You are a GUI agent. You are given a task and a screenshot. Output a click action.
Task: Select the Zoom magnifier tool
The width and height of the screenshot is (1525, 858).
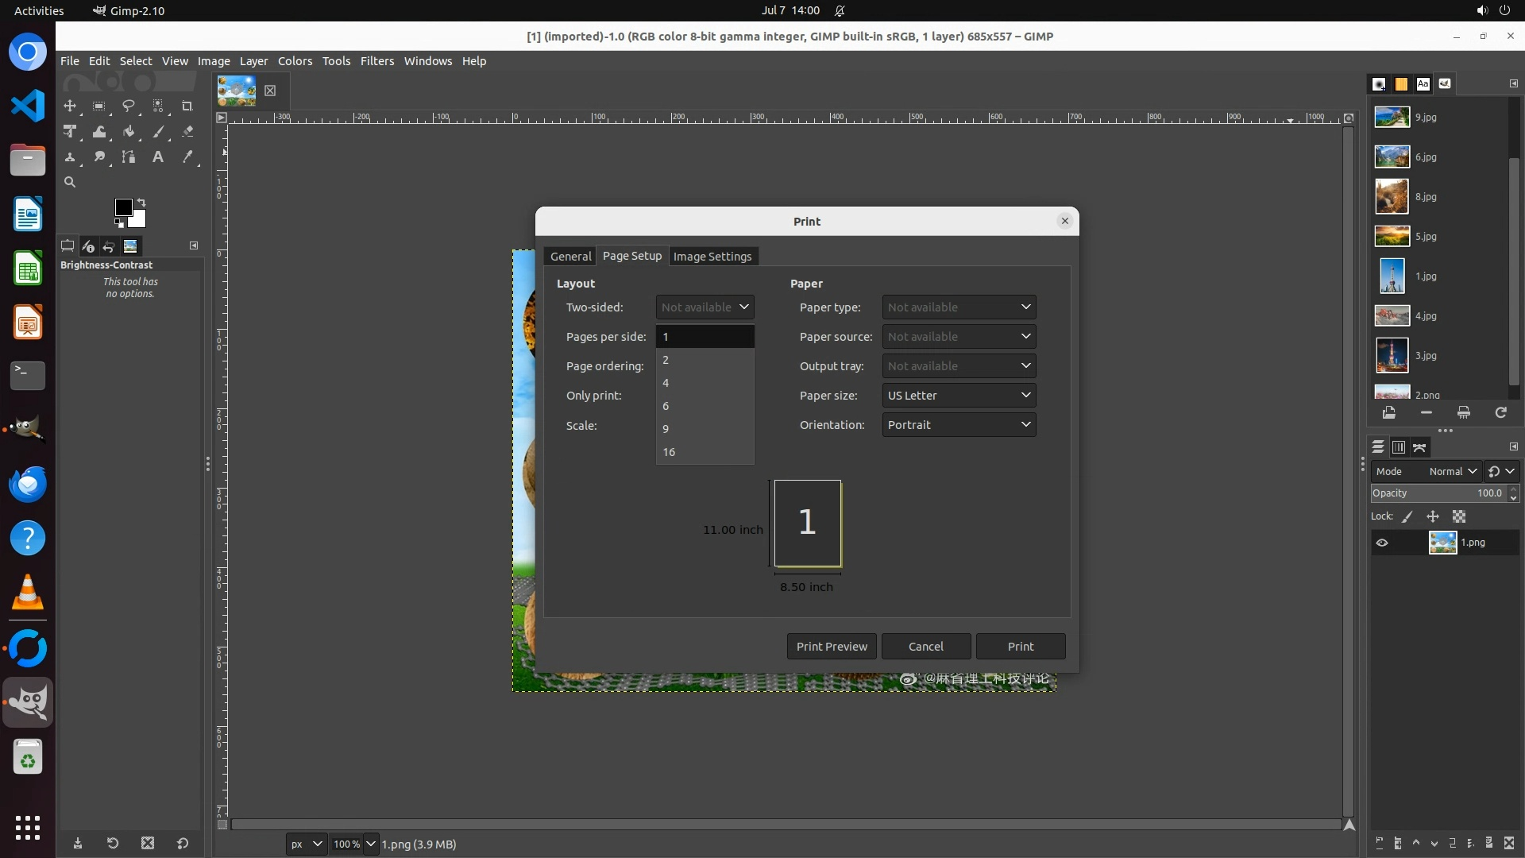point(70,183)
